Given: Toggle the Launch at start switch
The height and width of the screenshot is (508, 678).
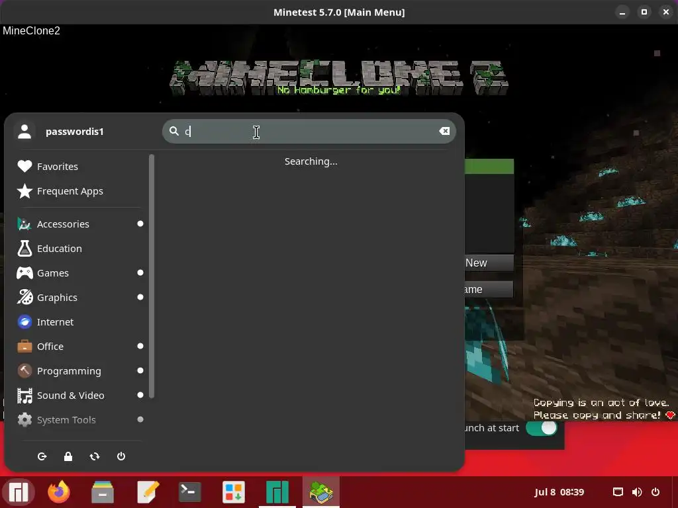Looking at the screenshot, I should tap(542, 428).
